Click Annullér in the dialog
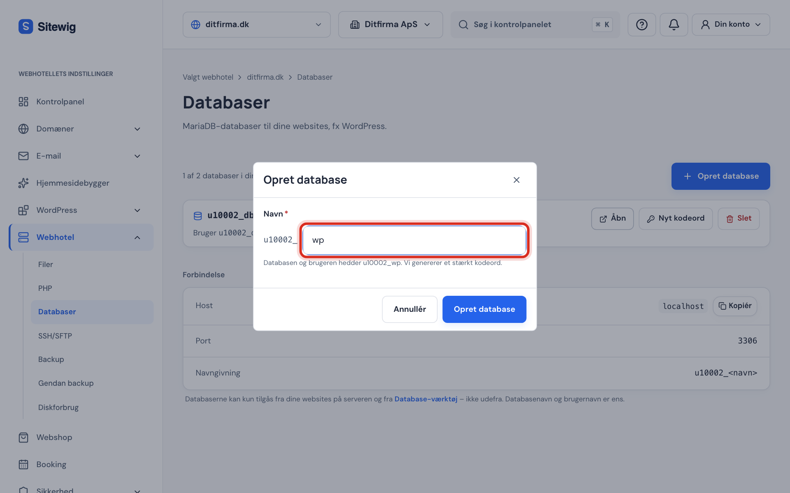 click(409, 309)
